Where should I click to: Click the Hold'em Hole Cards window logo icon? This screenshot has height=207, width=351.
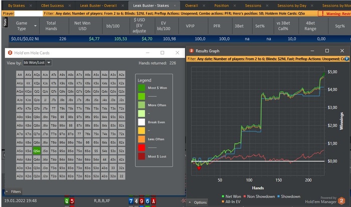pyautogui.click(x=10, y=52)
